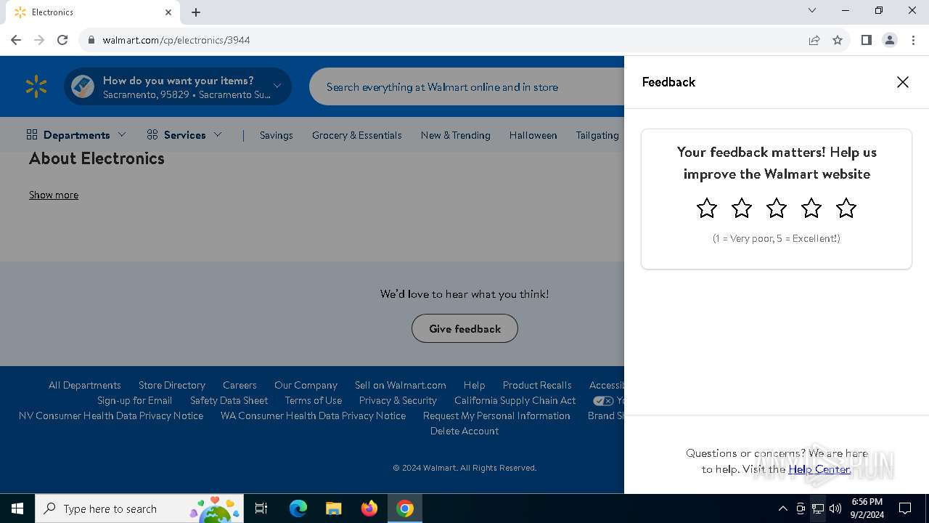Open New & Trending
The width and height of the screenshot is (929, 523).
[456, 135]
